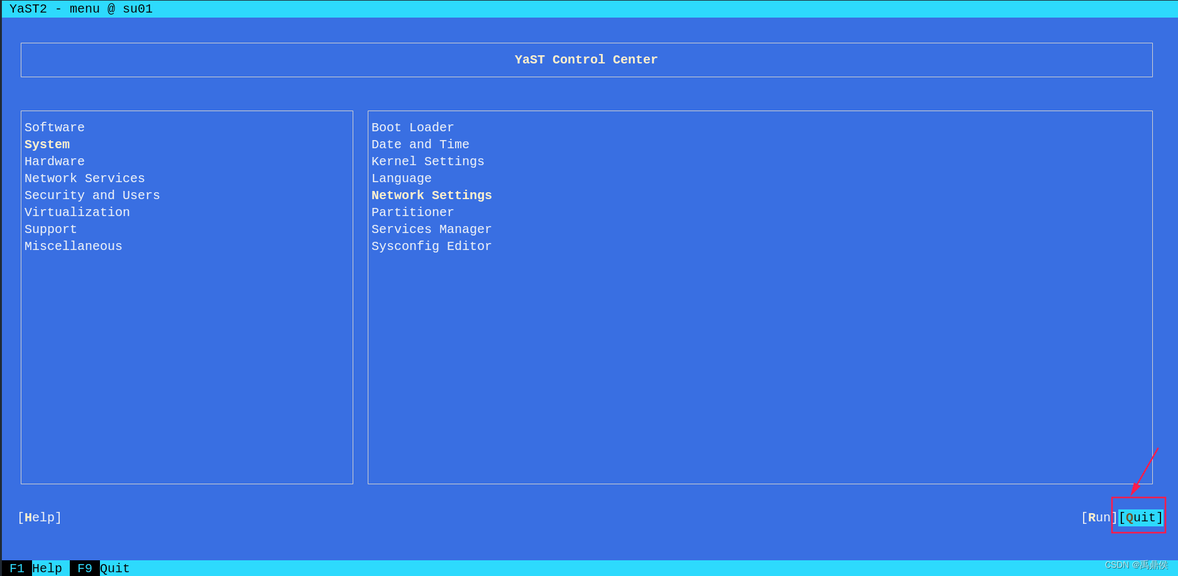
Task: Click the [Run] button
Action: (x=1099, y=518)
